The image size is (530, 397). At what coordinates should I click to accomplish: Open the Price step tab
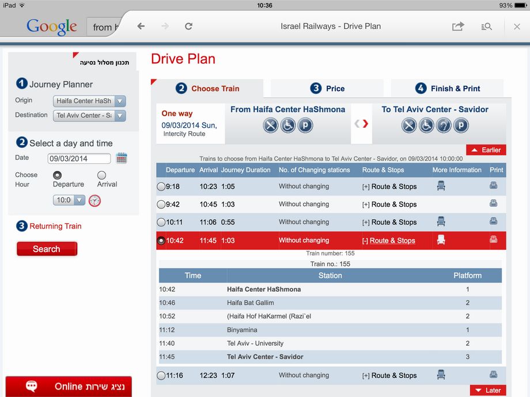[x=327, y=89]
